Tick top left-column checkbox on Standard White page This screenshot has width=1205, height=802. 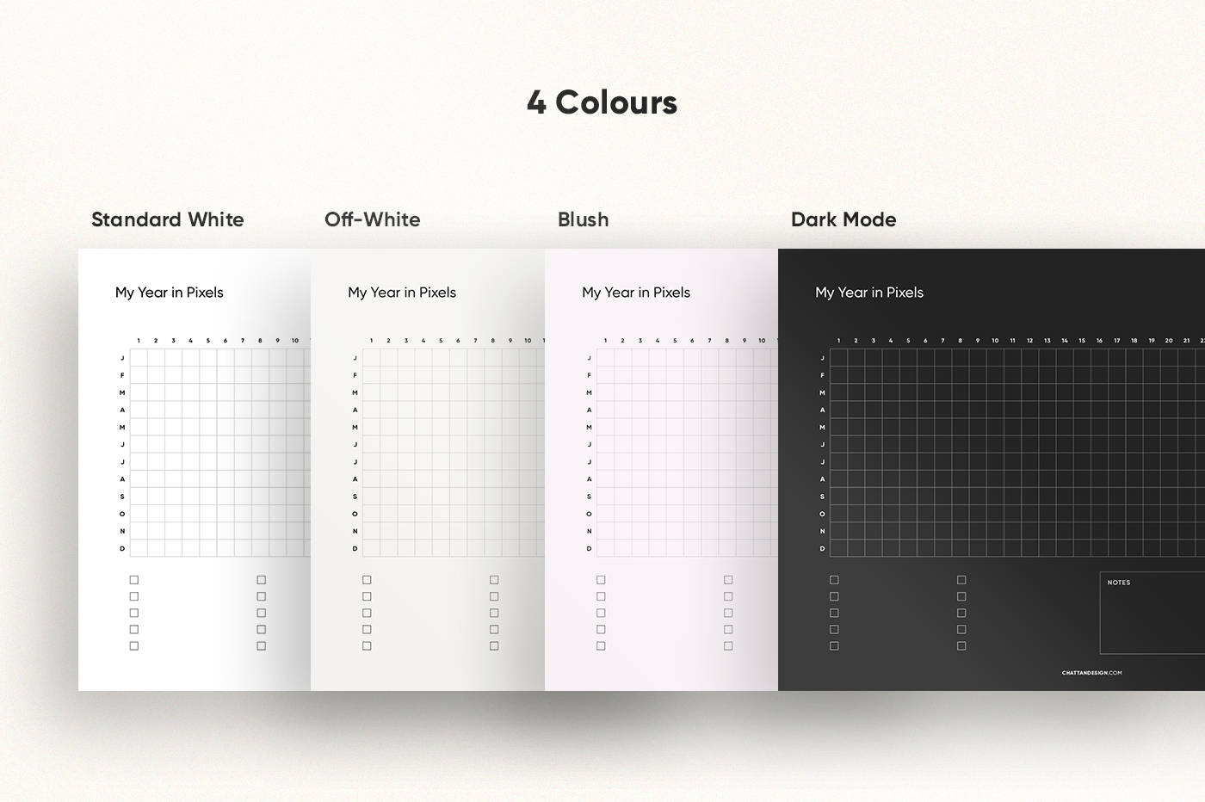click(134, 580)
